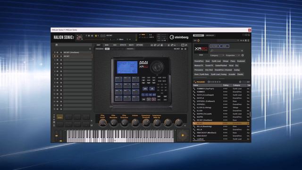This screenshot has width=302, height=170.
Task: Select the highlighted KICKIT program in results
Action: click(221, 123)
